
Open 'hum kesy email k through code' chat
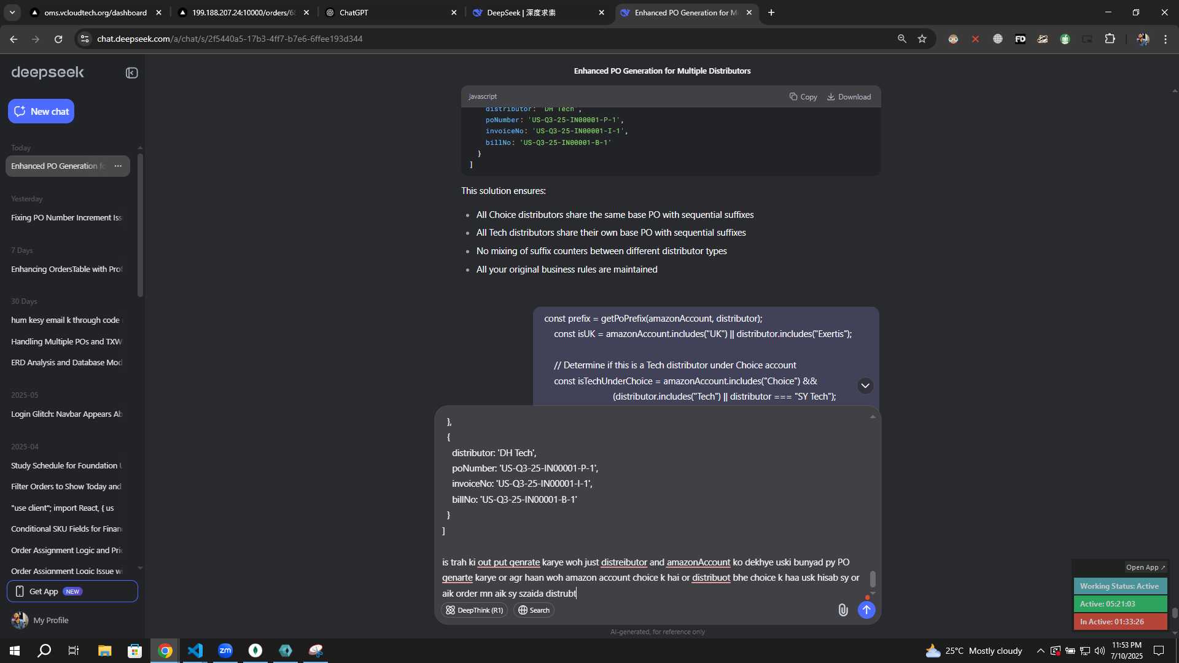pyautogui.click(x=66, y=320)
